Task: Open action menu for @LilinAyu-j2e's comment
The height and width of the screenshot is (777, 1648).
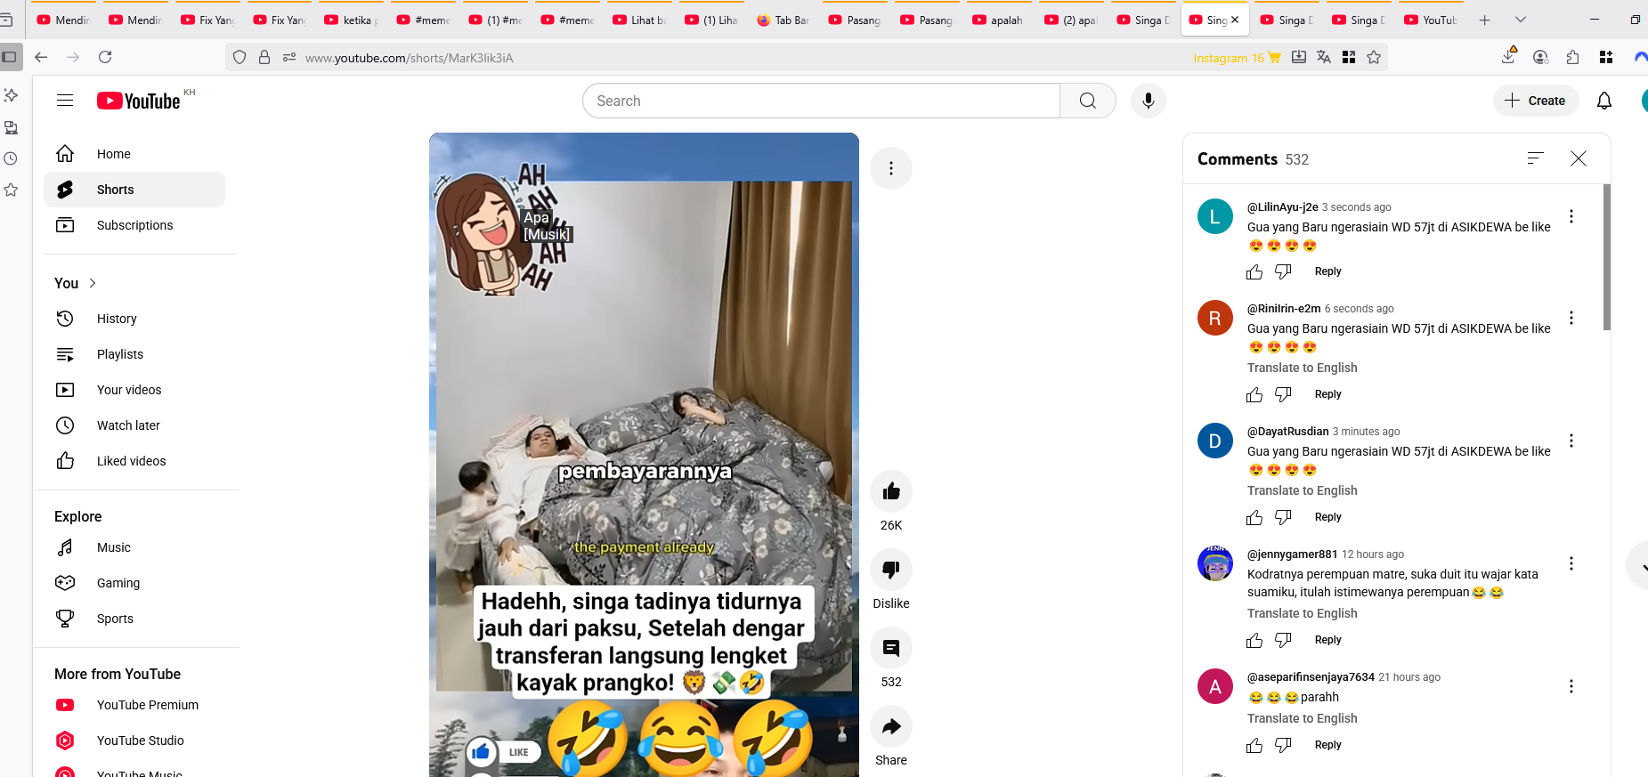Action: (x=1571, y=216)
